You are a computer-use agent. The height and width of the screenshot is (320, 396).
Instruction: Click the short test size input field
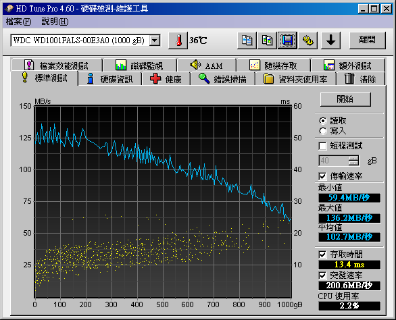[x=334, y=161]
